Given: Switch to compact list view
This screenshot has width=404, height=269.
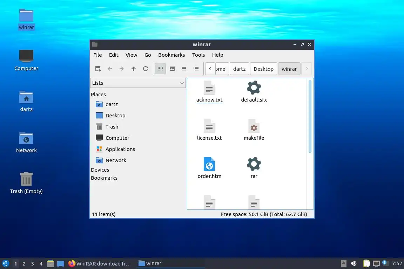Looking at the screenshot, I should click(184, 69).
